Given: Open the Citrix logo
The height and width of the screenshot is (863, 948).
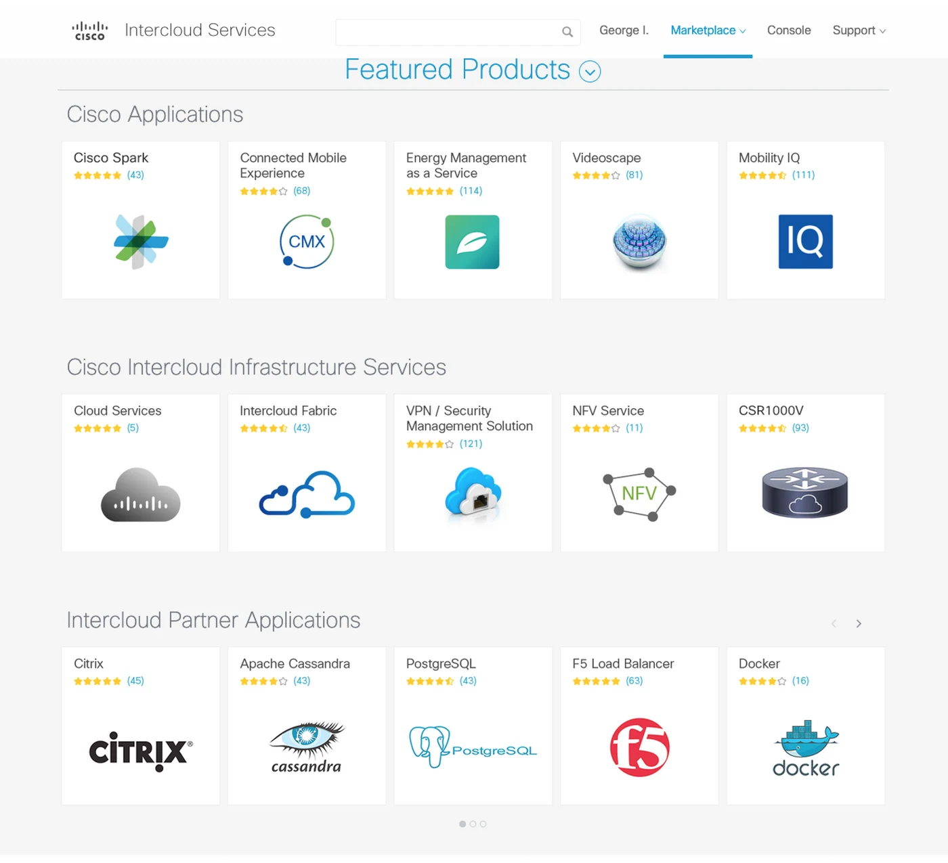Looking at the screenshot, I should (x=141, y=751).
